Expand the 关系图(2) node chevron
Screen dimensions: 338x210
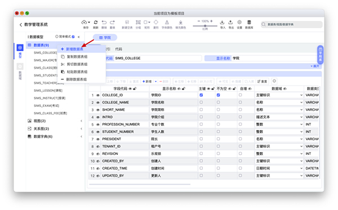point(81,129)
